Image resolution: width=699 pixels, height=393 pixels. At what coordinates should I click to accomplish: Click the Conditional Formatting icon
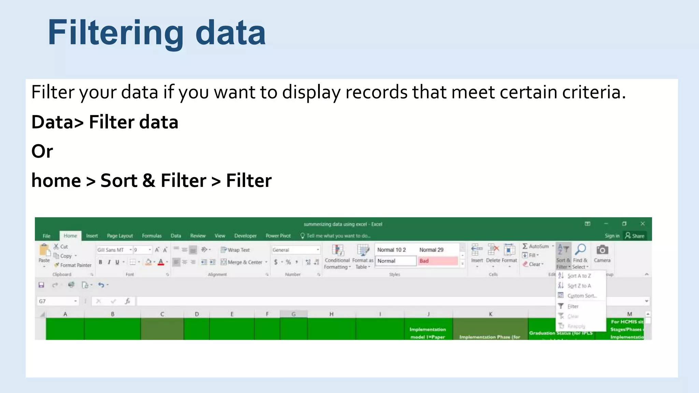click(x=337, y=251)
